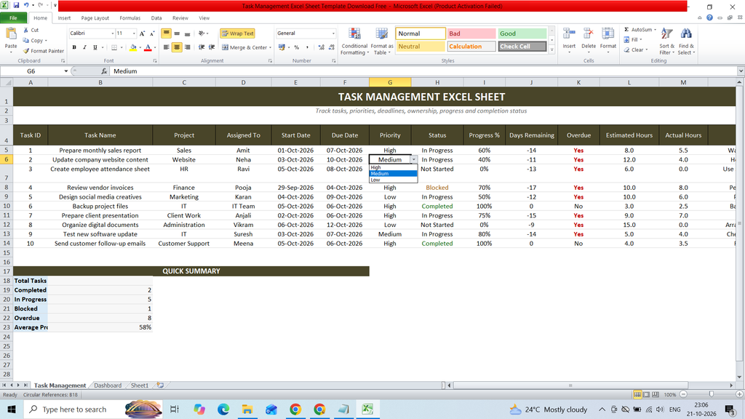The image size is (745, 419).
Task: Apply the Check Cell style
Action: pyautogui.click(x=522, y=47)
